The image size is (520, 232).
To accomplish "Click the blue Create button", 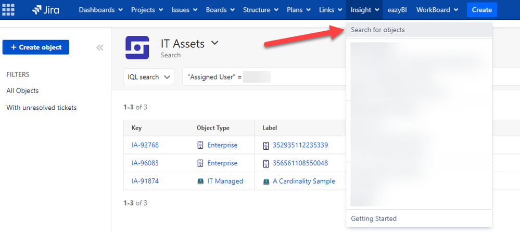I will pos(482,10).
